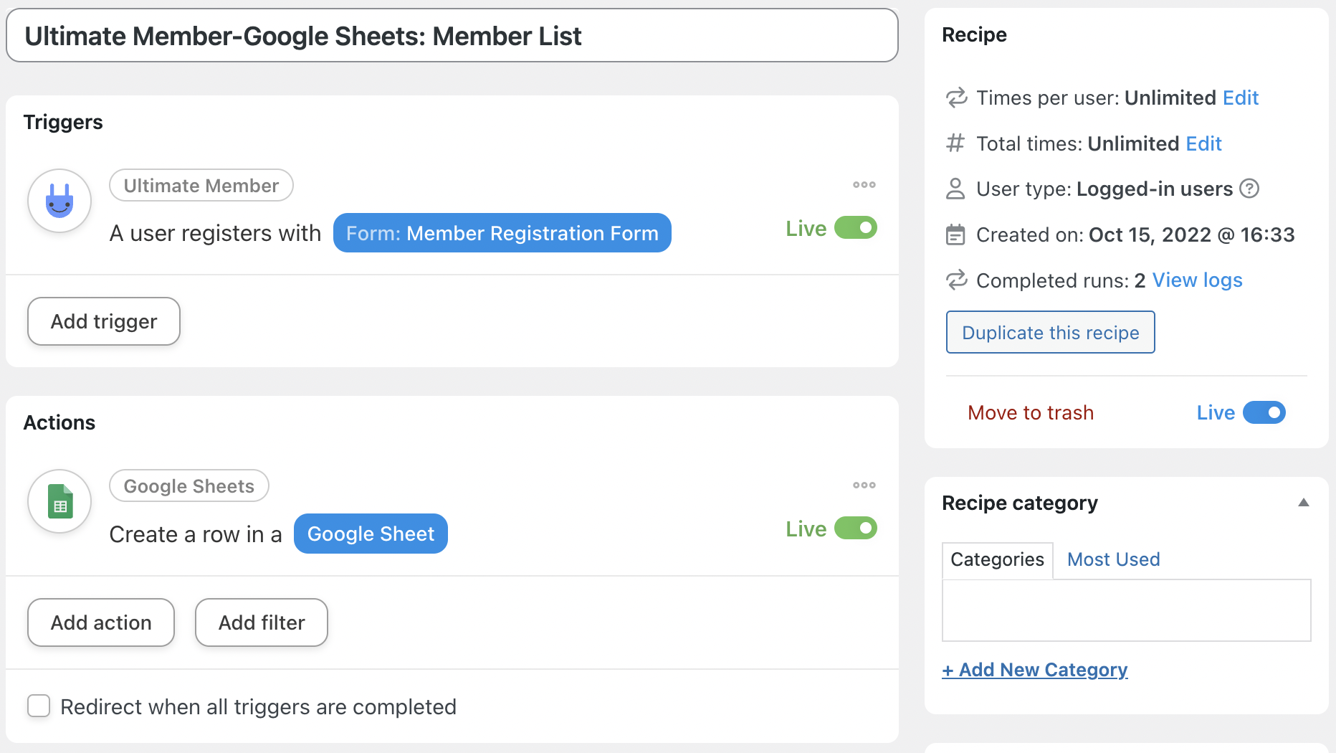The height and width of the screenshot is (753, 1336).
Task: Open View logs link
Action: (1197, 280)
